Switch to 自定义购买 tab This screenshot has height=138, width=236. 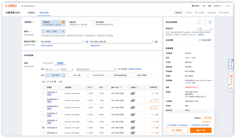pyautogui.click(x=44, y=13)
